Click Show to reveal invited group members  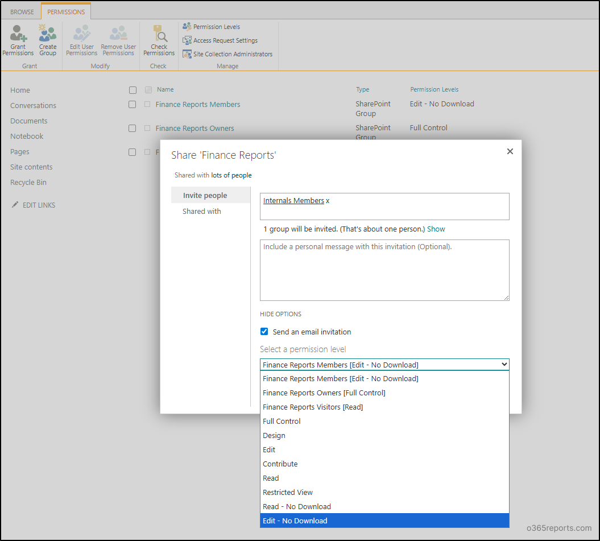point(436,229)
